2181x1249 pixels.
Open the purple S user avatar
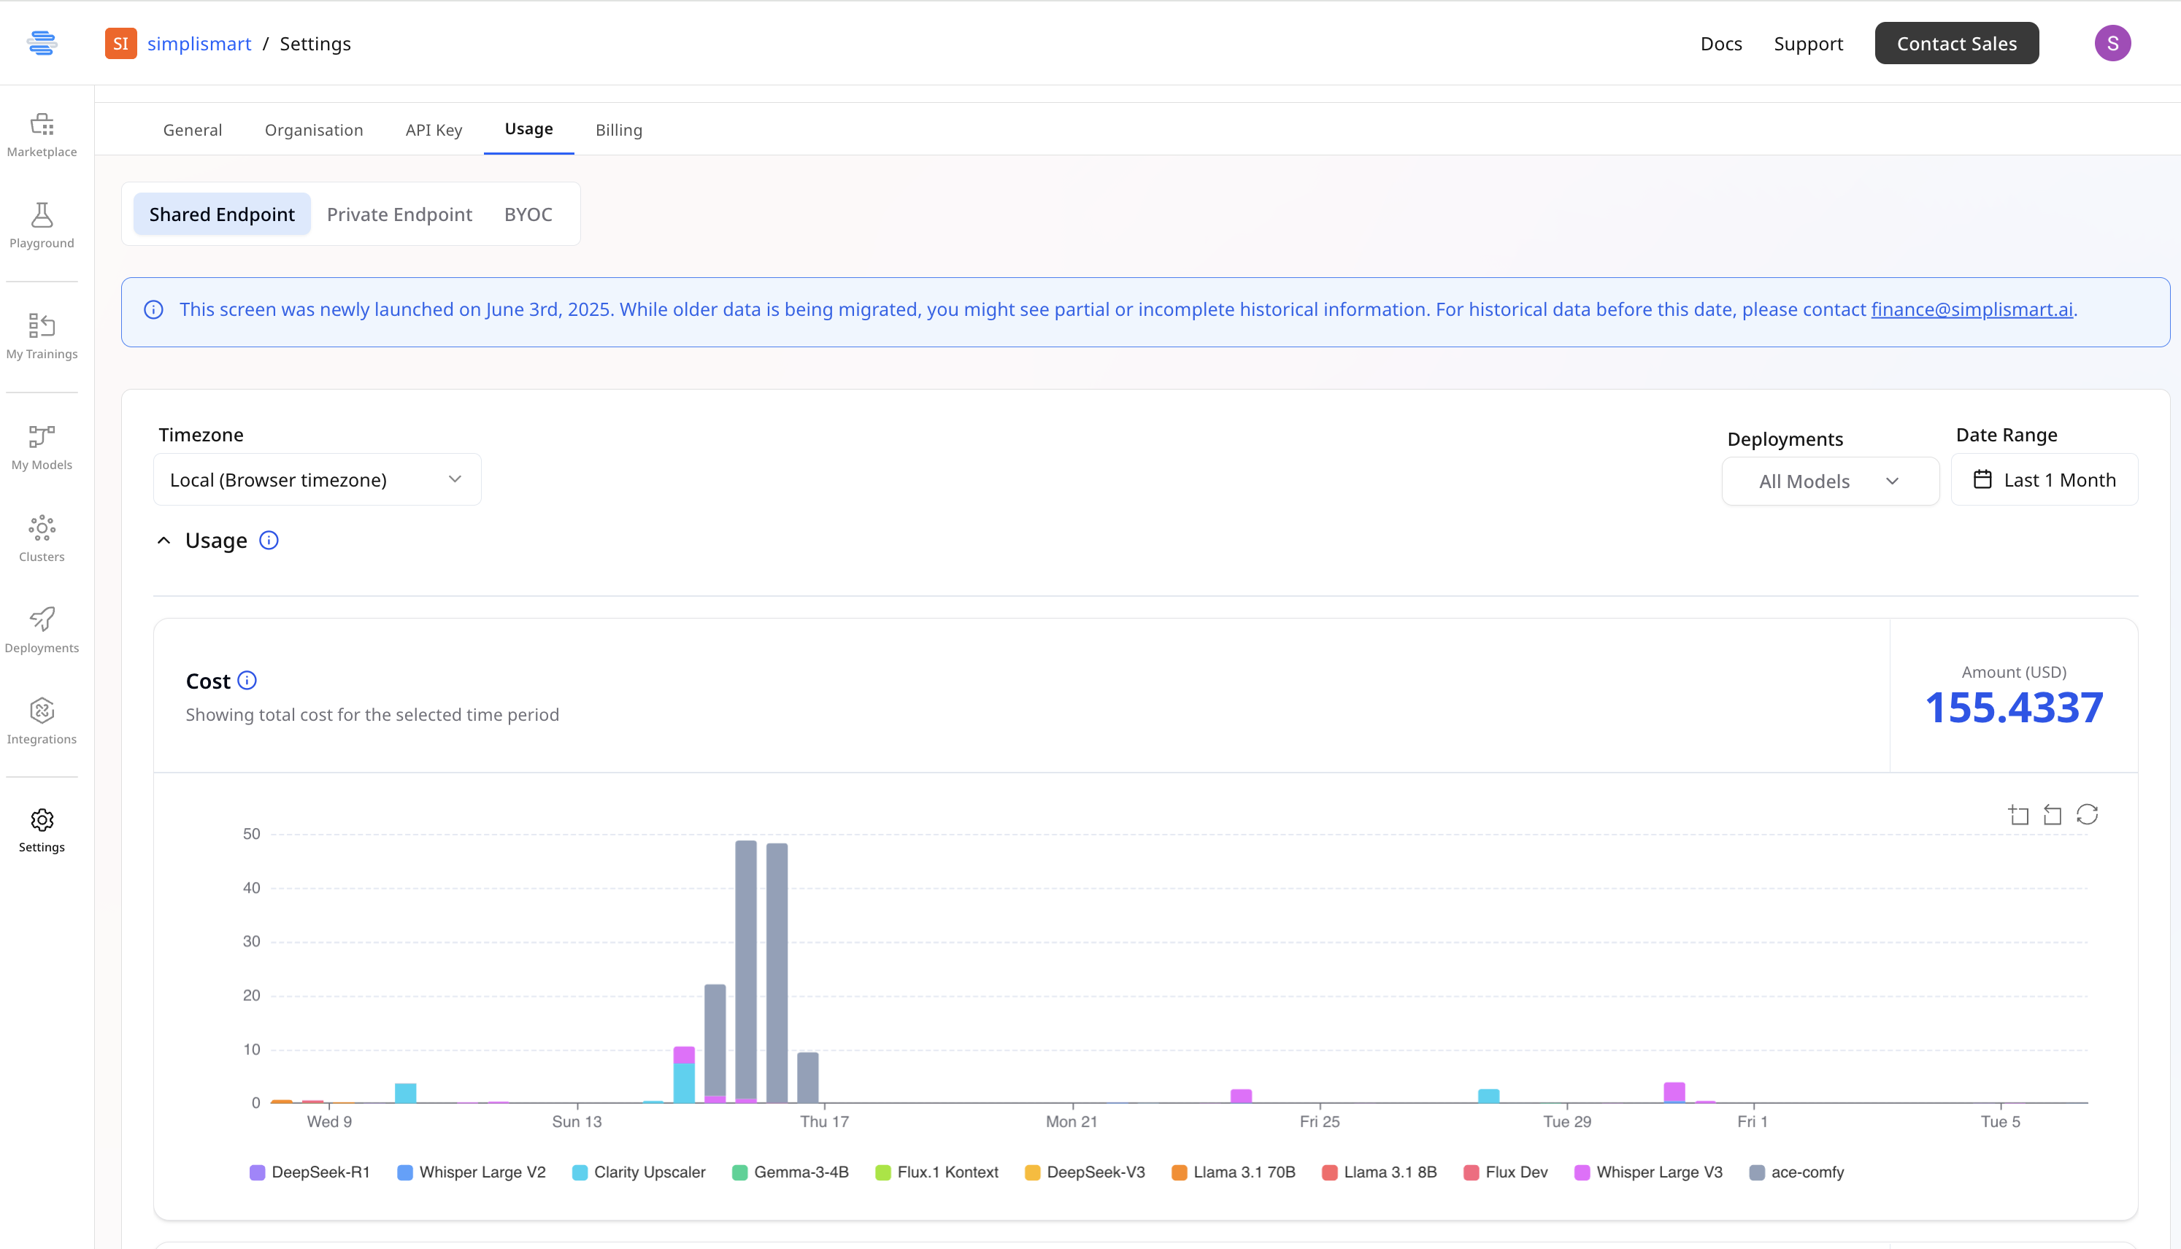2112,43
